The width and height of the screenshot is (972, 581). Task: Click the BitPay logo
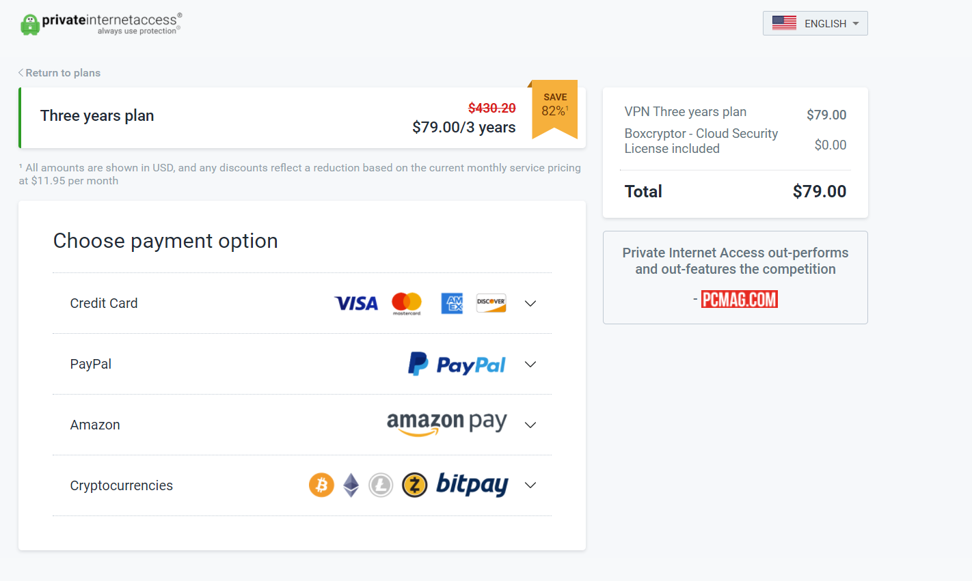coord(472,485)
